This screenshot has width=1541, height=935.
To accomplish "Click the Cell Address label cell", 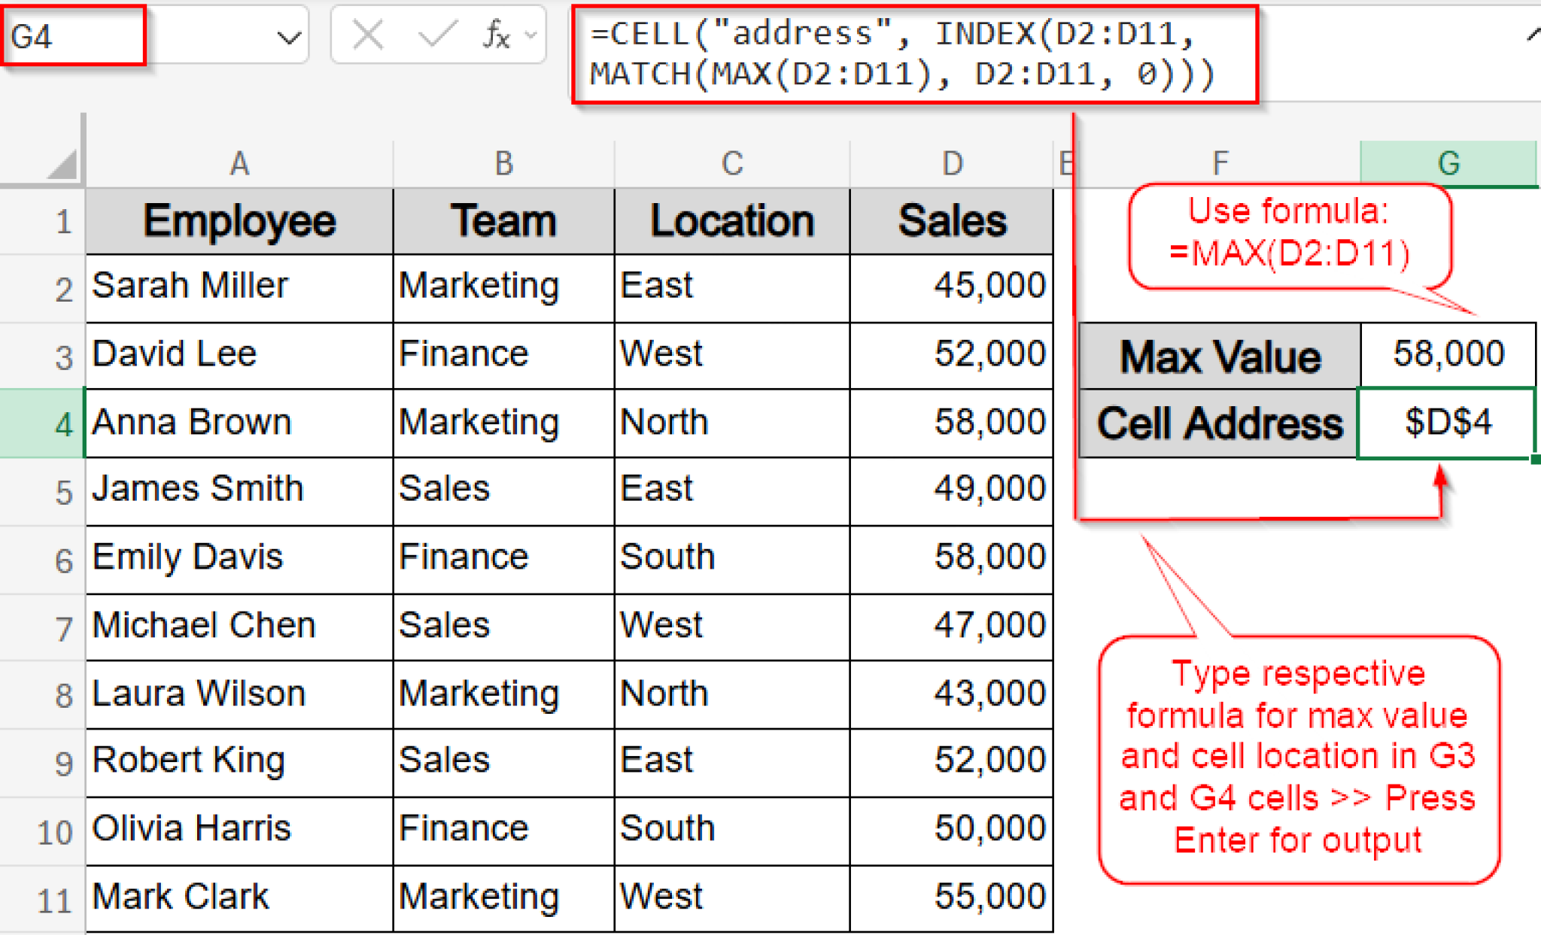I will 1217,423.
